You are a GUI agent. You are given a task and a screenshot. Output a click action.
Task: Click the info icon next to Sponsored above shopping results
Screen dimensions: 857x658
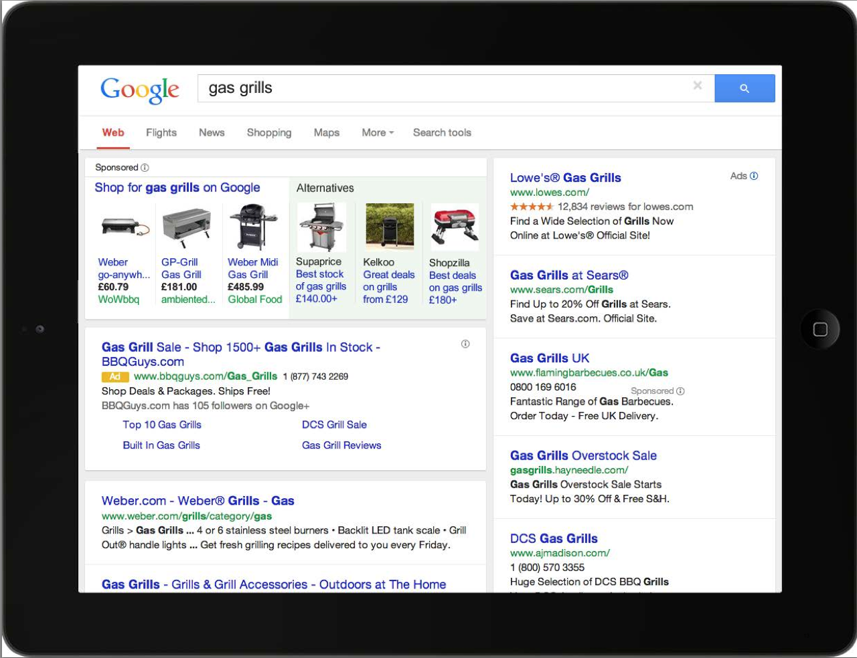point(145,168)
